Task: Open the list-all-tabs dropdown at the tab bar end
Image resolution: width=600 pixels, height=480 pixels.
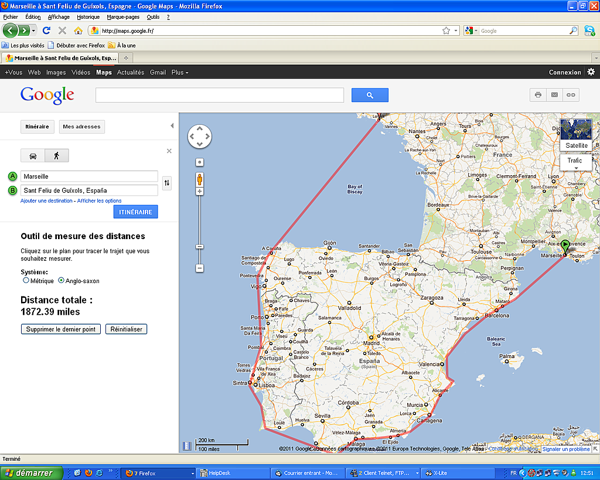Action: (x=596, y=58)
